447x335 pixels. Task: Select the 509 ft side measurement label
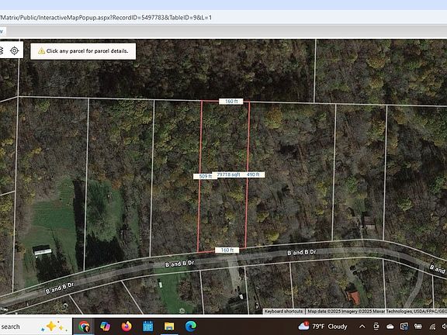pyautogui.click(x=205, y=176)
